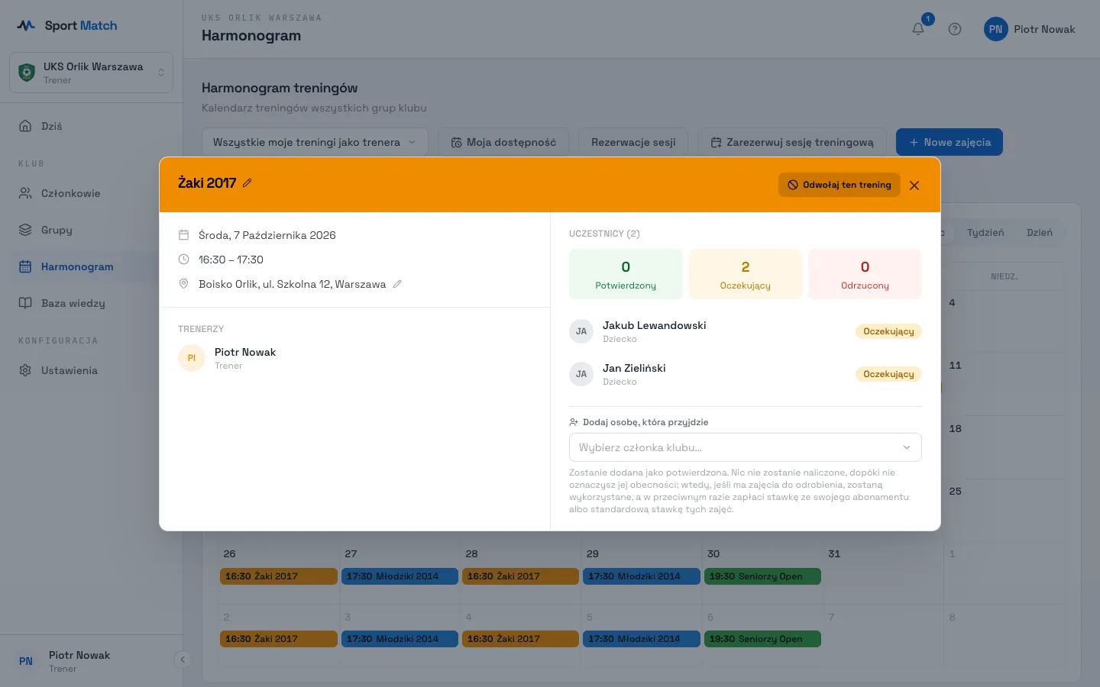Click the Odrzucony count card
Screen dimensions: 1100x687
tap(865, 274)
